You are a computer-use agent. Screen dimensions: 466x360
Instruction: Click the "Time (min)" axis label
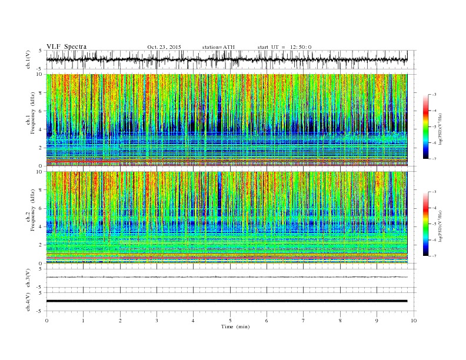pos(235,326)
